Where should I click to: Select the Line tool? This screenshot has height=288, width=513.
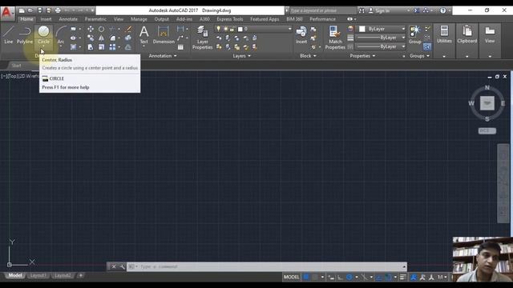9,35
